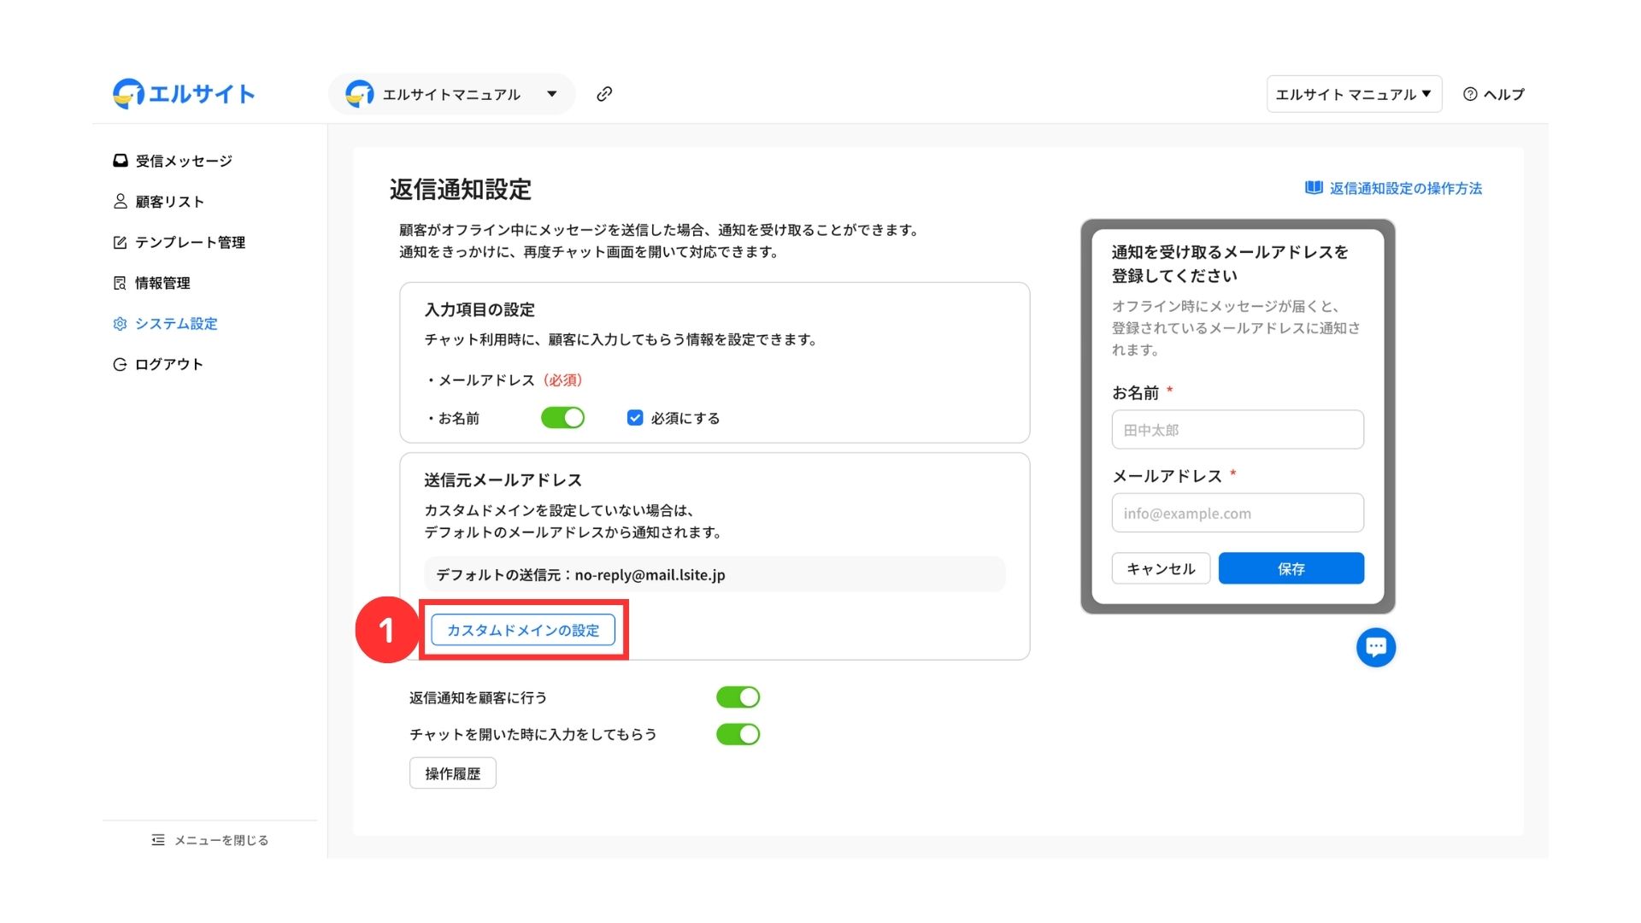Uncheck the 必須にする checkbox
Image resolution: width=1641 pixels, height=923 pixels.
pos(635,418)
